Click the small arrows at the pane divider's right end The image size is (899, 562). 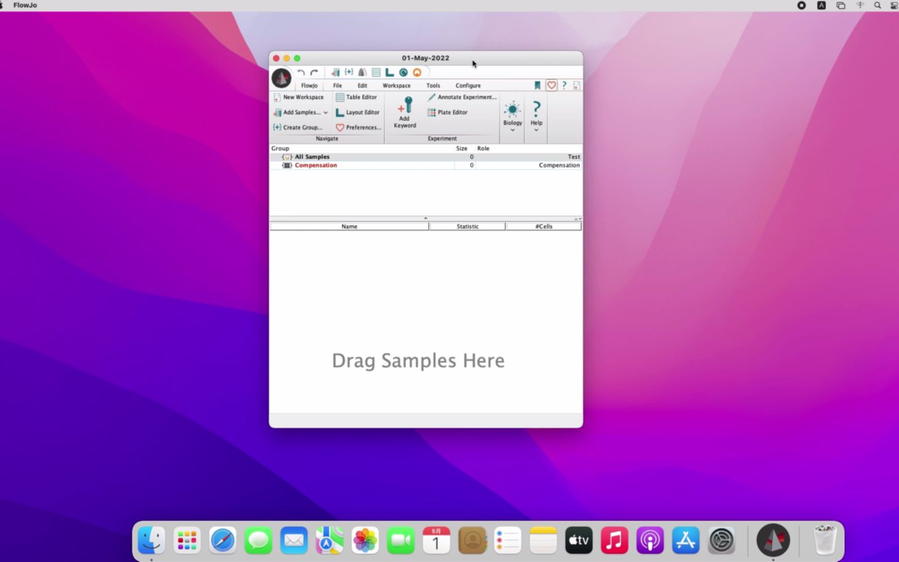(578, 219)
